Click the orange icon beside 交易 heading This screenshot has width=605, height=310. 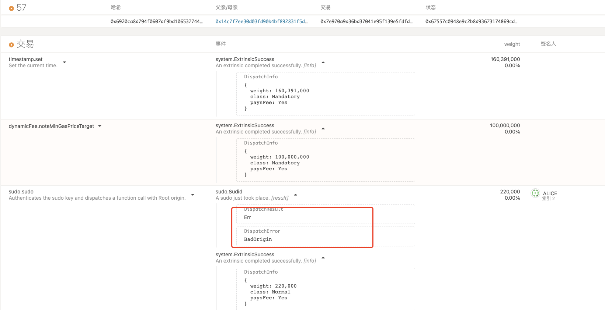click(x=11, y=45)
